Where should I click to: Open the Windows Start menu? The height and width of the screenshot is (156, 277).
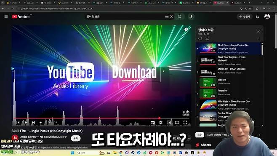click(72, 153)
